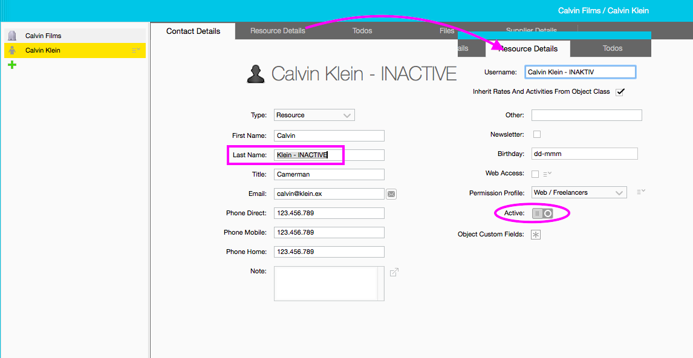693x358 pixels.
Task: Click the person silhouette next to the Calvin Klein heading
Action: pos(255,74)
